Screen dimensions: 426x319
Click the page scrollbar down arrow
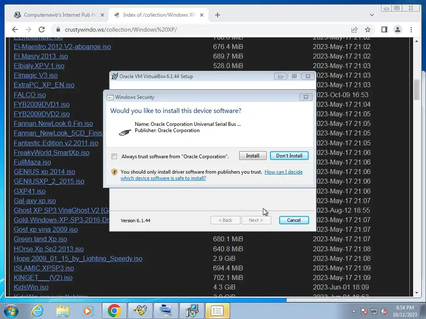click(x=416, y=293)
